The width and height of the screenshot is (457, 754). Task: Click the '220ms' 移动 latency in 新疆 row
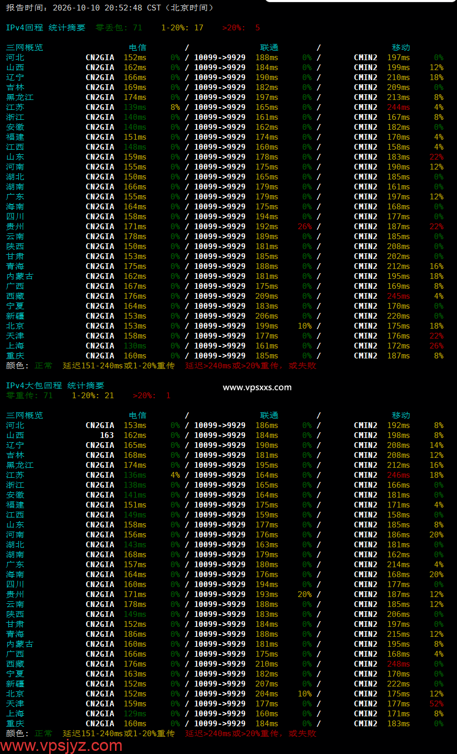point(398,316)
